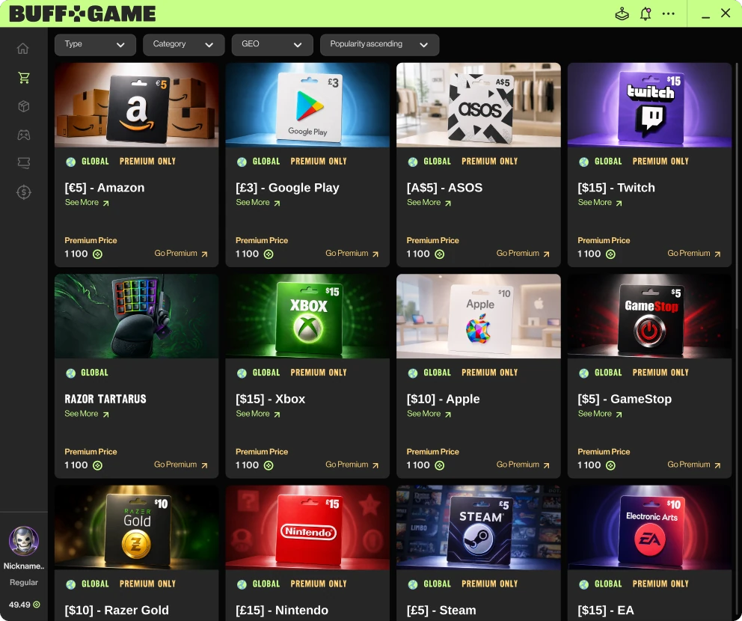Click the skull user avatar
Image resolution: width=742 pixels, height=621 pixels.
pyautogui.click(x=24, y=540)
